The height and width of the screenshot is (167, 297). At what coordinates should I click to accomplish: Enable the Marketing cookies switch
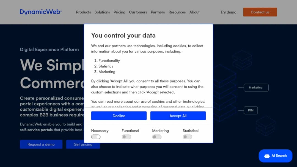coord(157,137)
